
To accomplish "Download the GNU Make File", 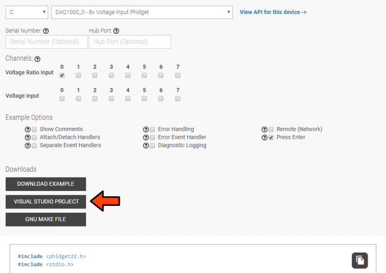I will point(46,219).
